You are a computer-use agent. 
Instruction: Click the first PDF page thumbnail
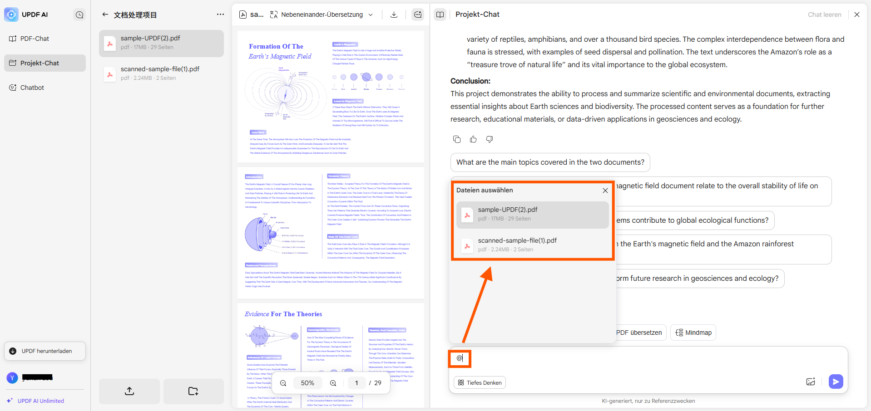coord(331,97)
